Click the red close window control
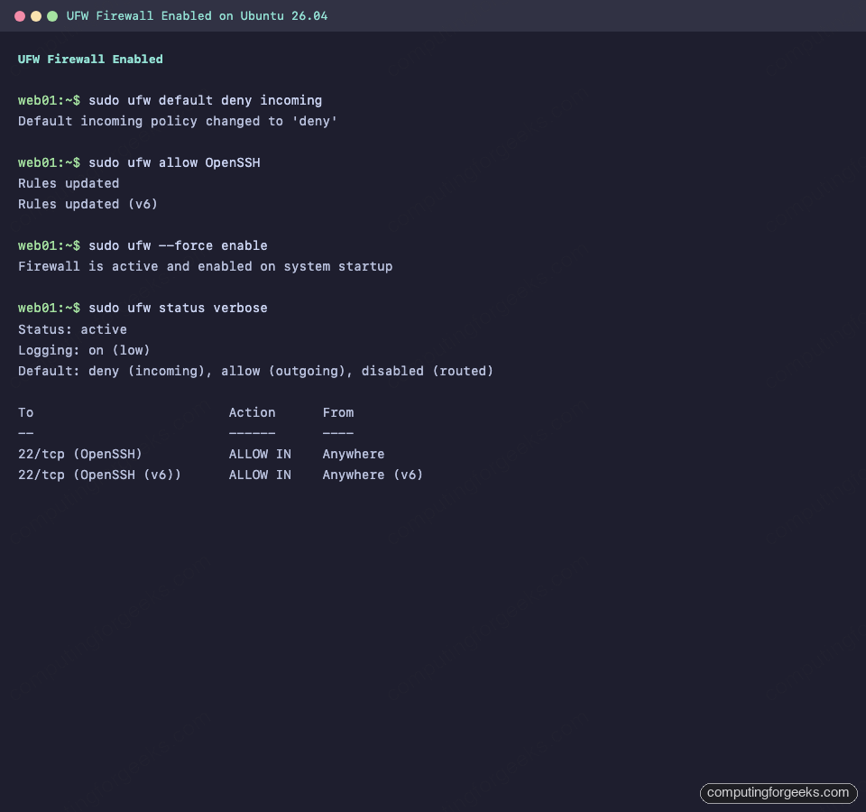Screen dimensions: 866x812 click(21, 15)
